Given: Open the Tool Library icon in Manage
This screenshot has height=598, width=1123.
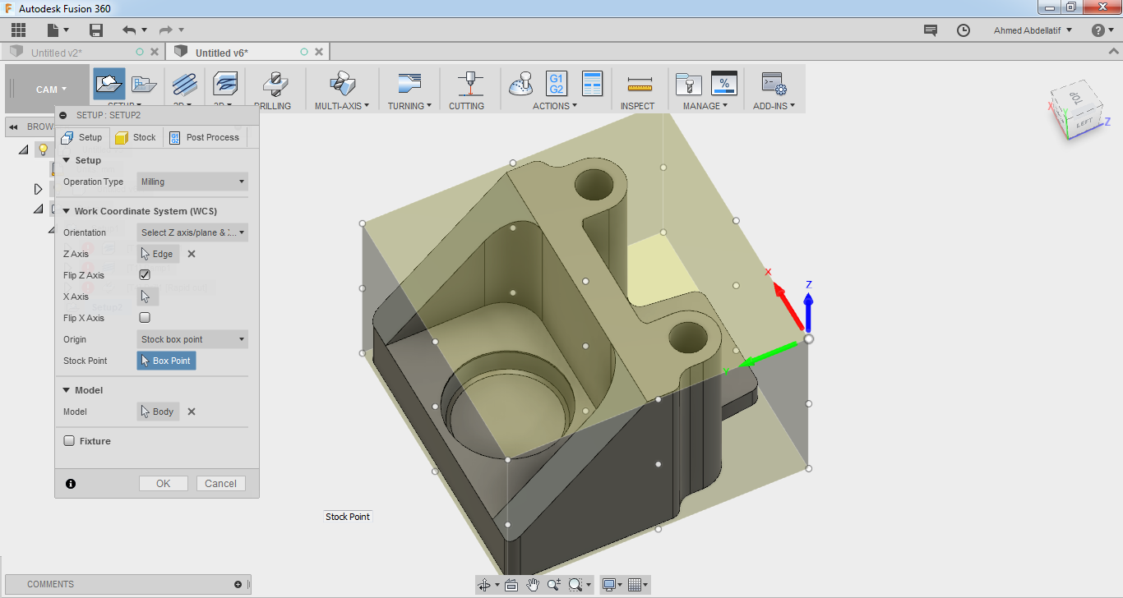Looking at the screenshot, I should click(688, 84).
